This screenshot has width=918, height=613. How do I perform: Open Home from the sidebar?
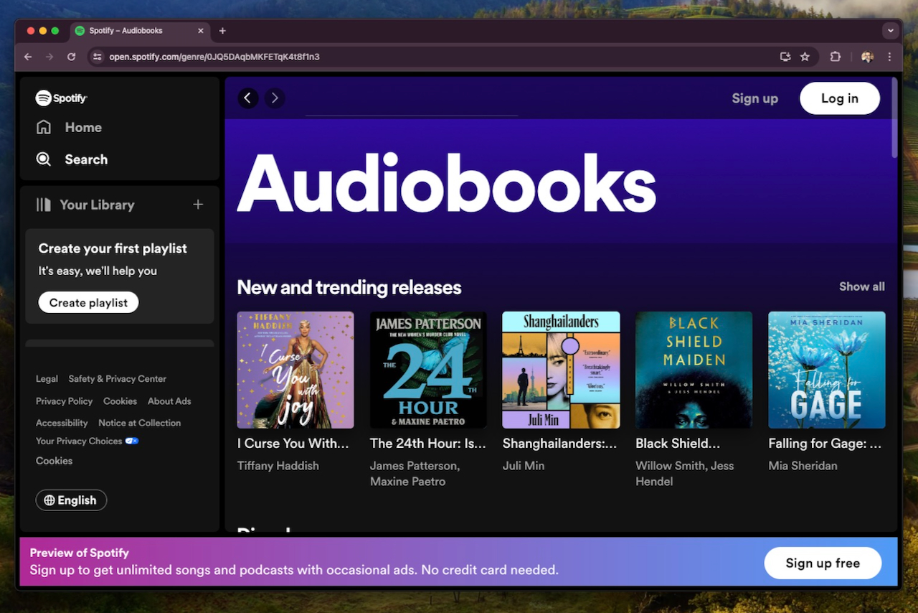tap(70, 127)
